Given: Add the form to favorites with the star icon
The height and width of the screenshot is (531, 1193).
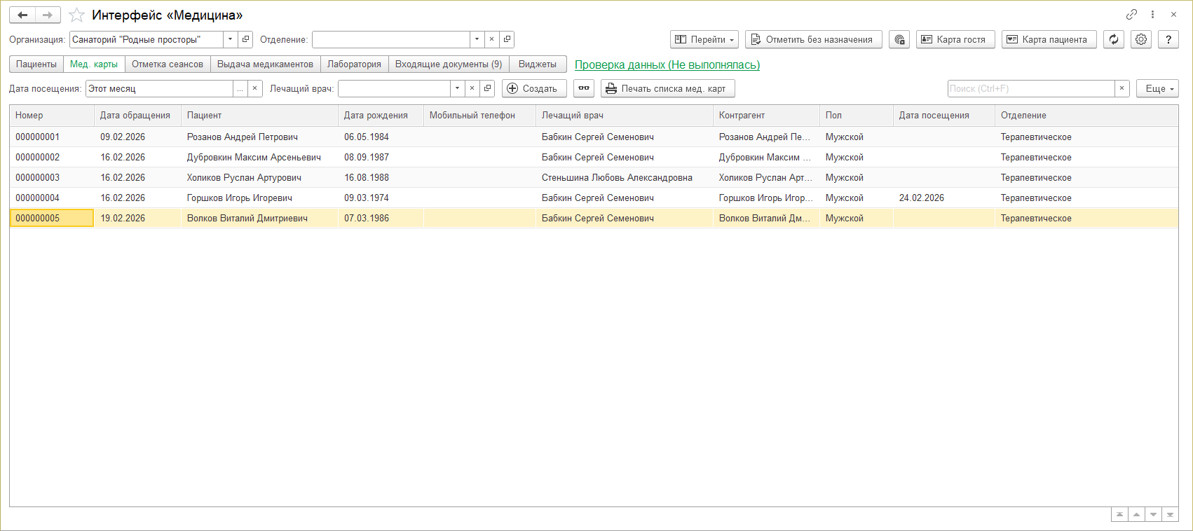Looking at the screenshot, I should tap(76, 15).
